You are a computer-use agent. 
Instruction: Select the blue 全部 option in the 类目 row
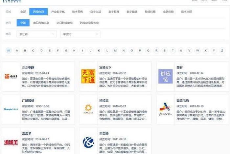23,23
